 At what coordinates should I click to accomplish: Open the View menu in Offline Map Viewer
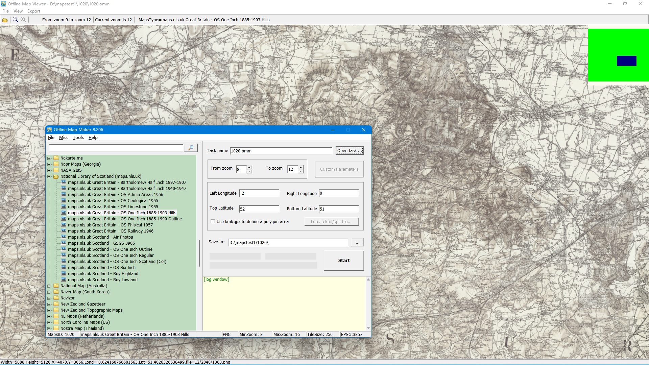18,11
